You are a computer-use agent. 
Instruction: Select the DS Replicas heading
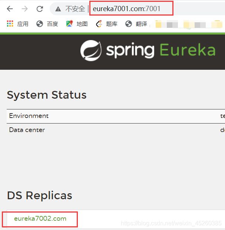point(40,195)
